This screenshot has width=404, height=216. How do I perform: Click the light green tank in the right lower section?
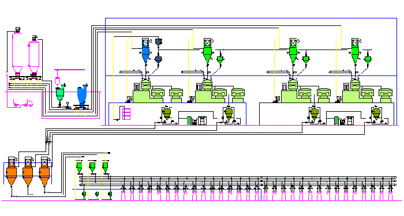(336, 120)
